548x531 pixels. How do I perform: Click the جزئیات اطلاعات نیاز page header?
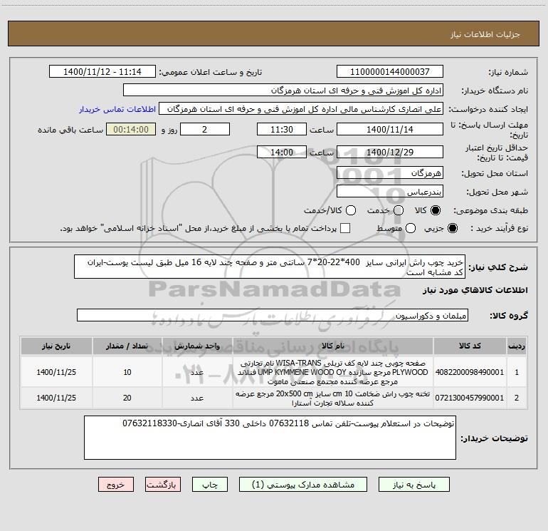(485, 34)
